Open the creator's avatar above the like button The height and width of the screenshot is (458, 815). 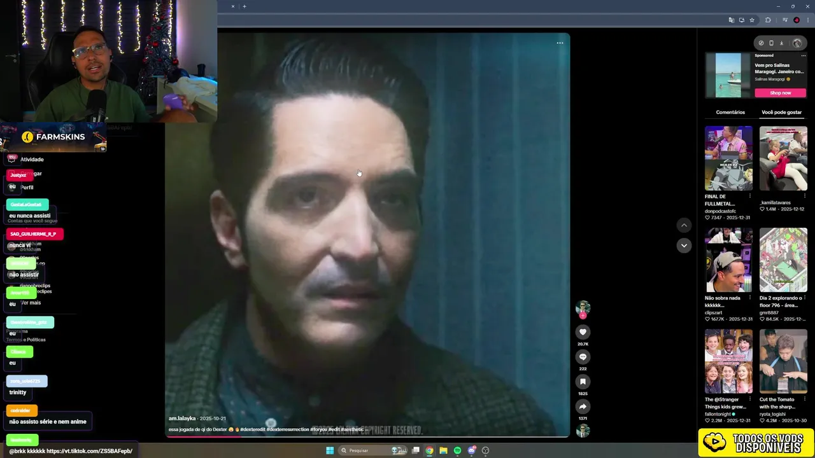coord(583,308)
